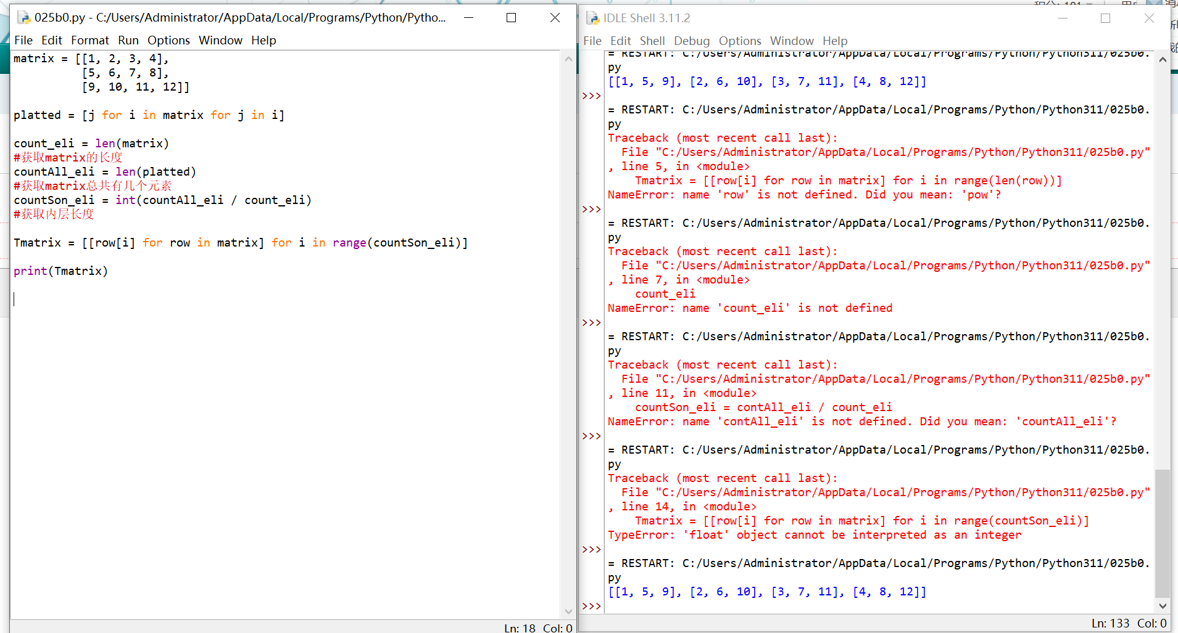Viewport: 1178px width, 633px height.
Task: Click the TypeError 'float' object message in shell
Action: tap(814, 534)
